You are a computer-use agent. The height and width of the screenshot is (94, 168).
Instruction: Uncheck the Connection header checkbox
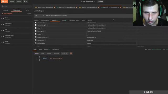[35, 40]
